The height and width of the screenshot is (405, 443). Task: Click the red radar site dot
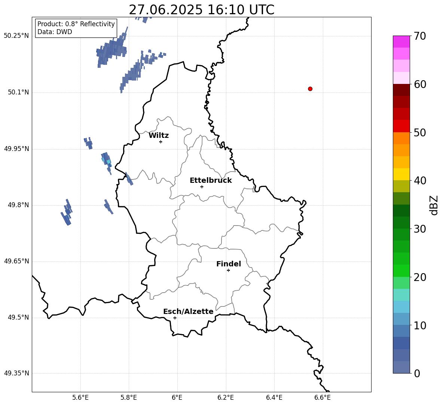point(310,89)
